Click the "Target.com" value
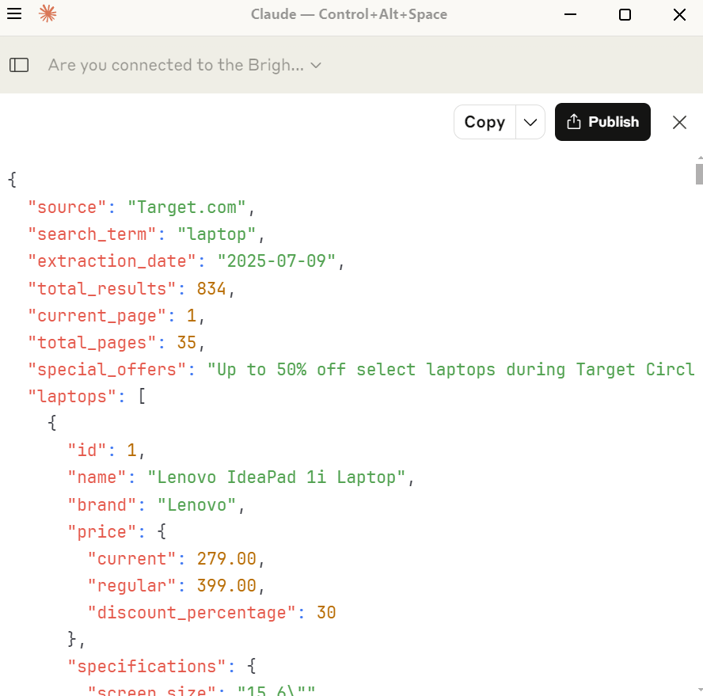 coord(187,207)
